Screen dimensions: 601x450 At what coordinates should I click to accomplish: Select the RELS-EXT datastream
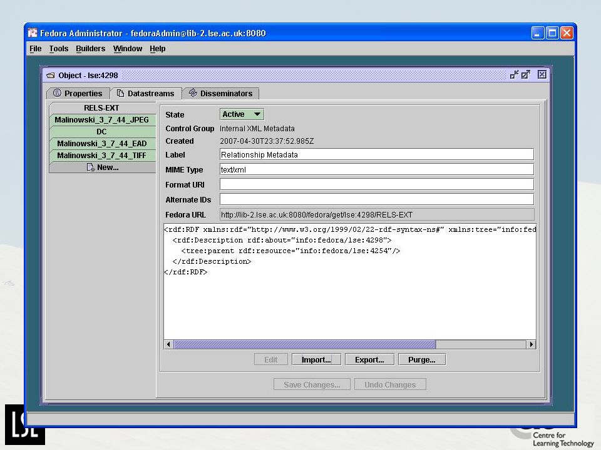102,108
